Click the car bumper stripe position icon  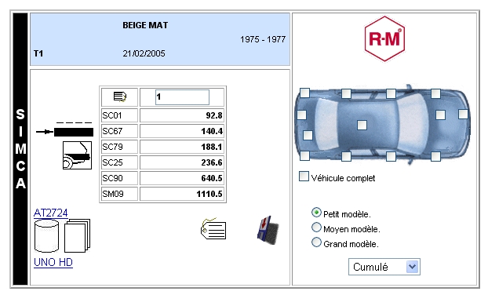click(x=77, y=155)
